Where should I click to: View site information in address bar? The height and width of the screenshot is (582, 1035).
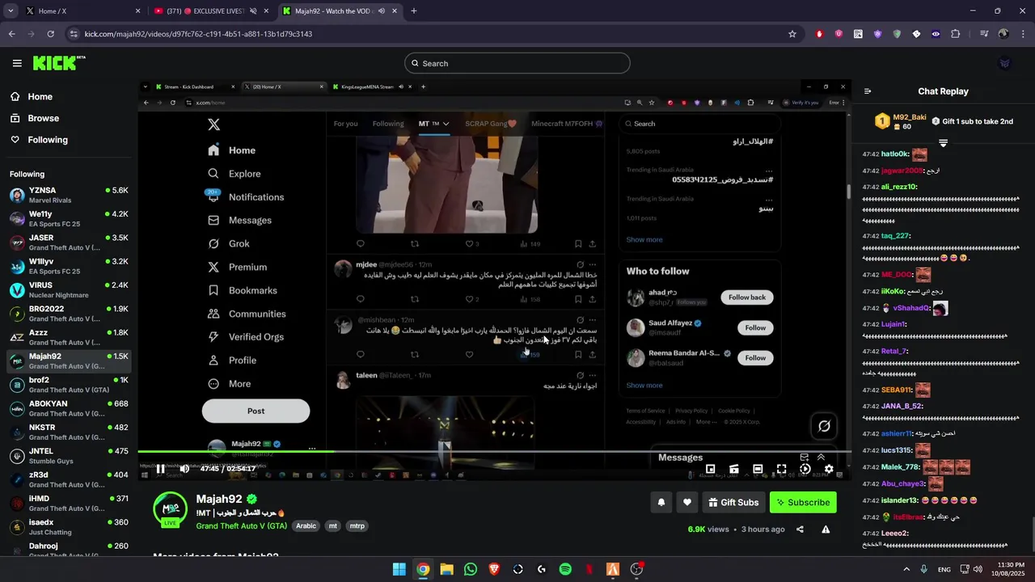point(74,34)
